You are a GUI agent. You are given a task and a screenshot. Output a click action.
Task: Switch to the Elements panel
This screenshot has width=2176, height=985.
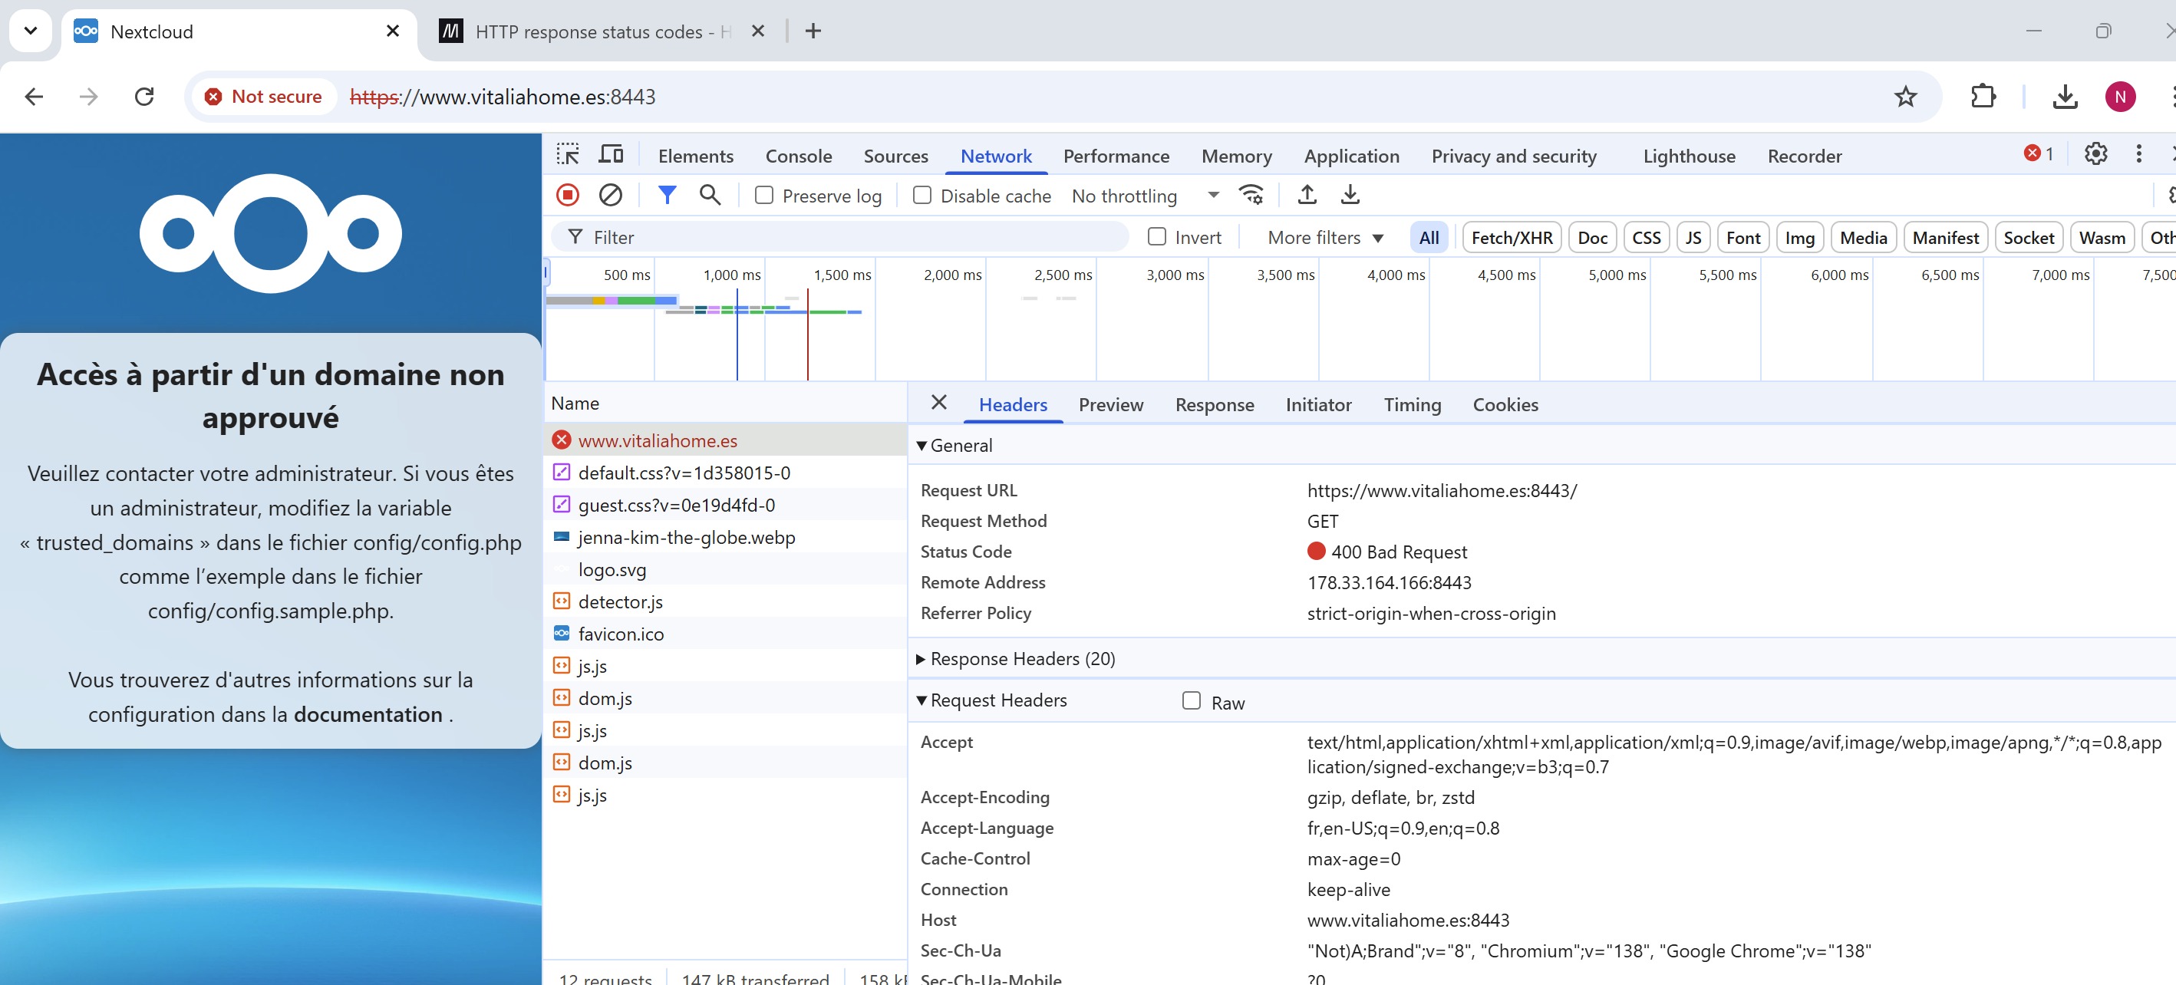[695, 156]
